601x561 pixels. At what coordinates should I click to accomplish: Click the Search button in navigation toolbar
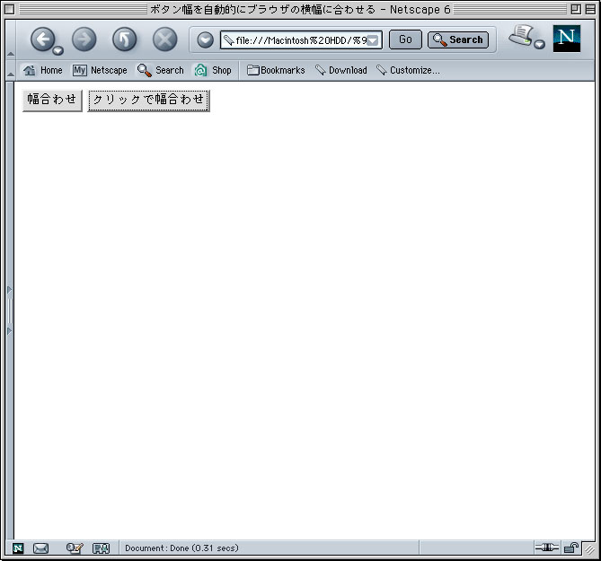tap(458, 39)
